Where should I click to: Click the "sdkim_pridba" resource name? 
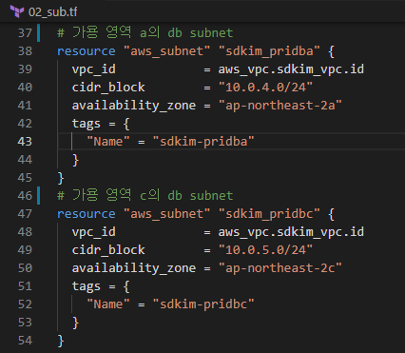tap(269, 51)
